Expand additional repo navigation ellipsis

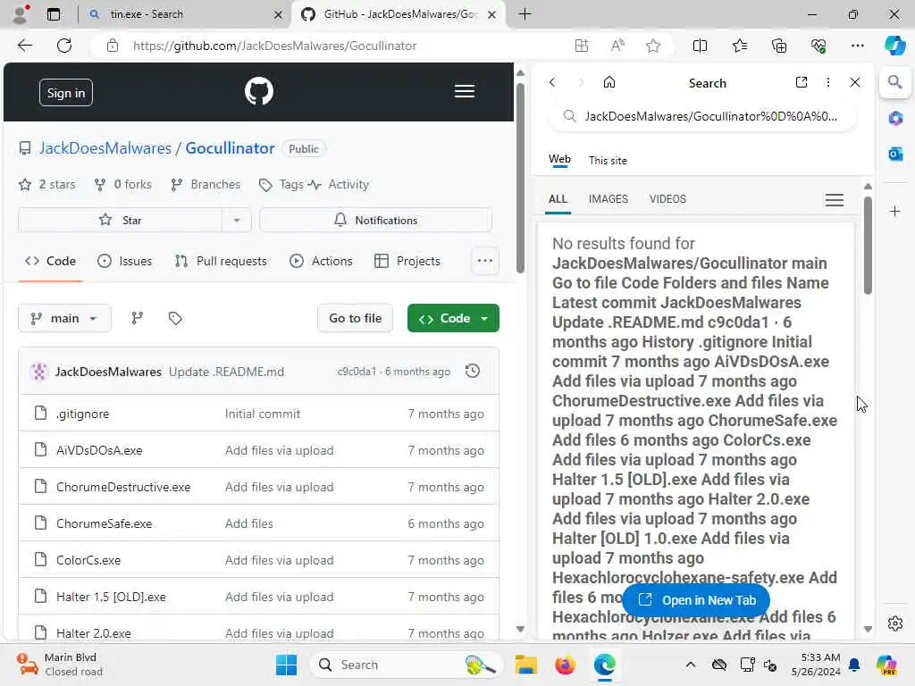485,261
